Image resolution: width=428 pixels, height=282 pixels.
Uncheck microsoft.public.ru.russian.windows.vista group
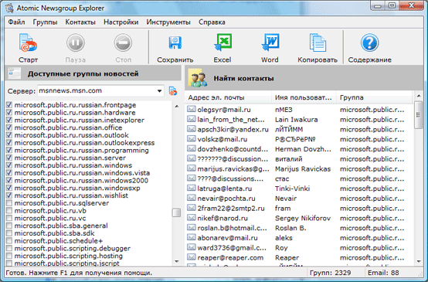(x=9, y=172)
